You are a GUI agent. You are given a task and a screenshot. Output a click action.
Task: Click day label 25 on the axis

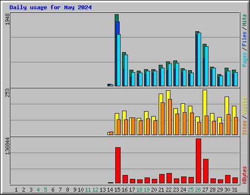pyautogui.click(x=190, y=190)
